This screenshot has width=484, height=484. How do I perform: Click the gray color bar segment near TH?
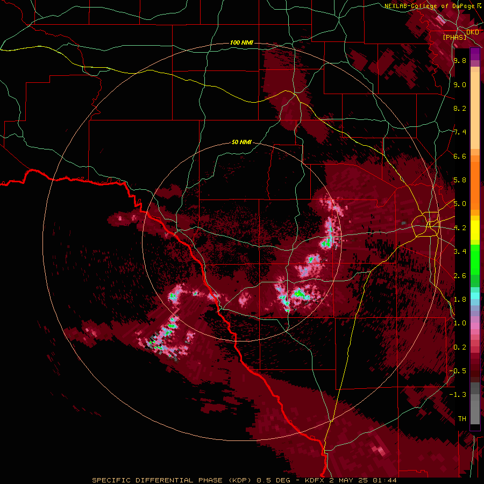click(475, 412)
